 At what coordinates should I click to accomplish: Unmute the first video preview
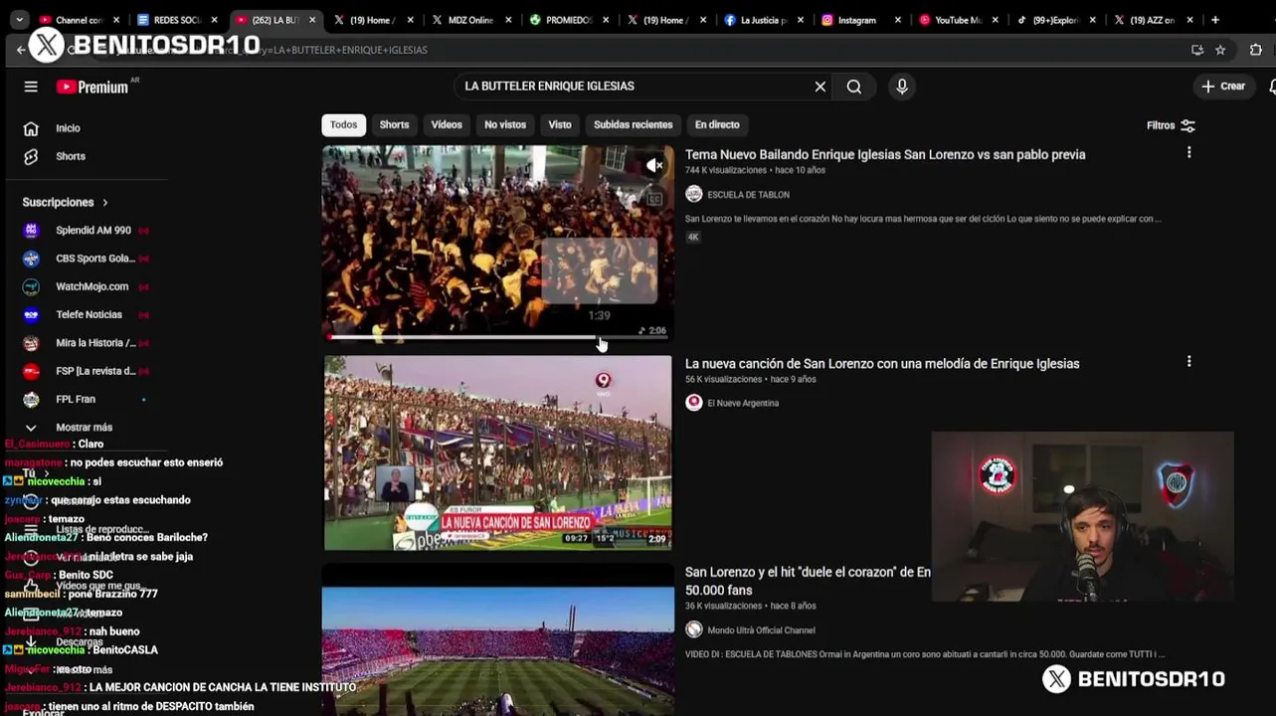(654, 166)
